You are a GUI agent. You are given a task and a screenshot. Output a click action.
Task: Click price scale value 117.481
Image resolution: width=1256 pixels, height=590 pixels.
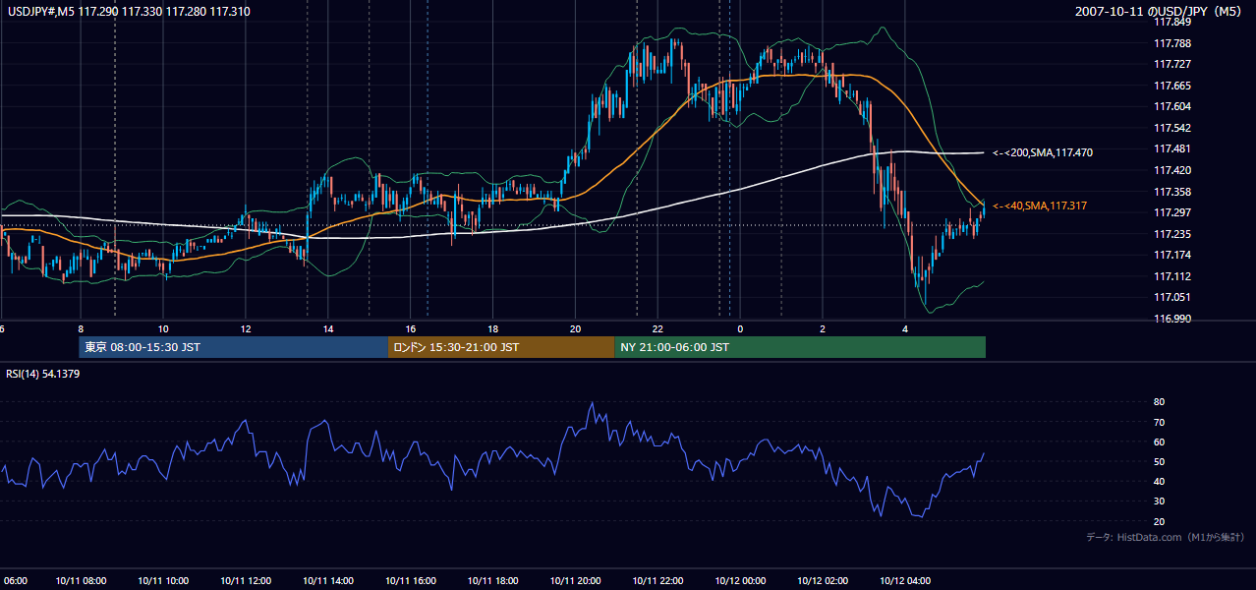click(x=1170, y=148)
